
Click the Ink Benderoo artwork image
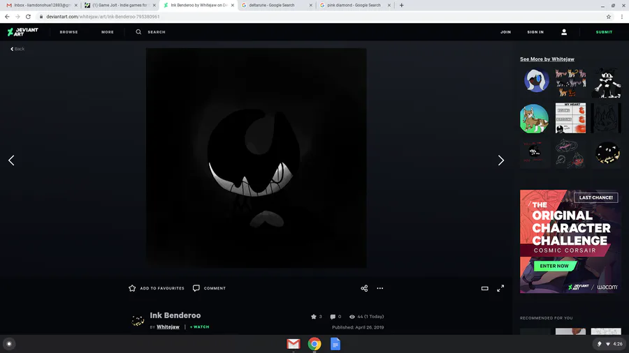tap(256, 158)
